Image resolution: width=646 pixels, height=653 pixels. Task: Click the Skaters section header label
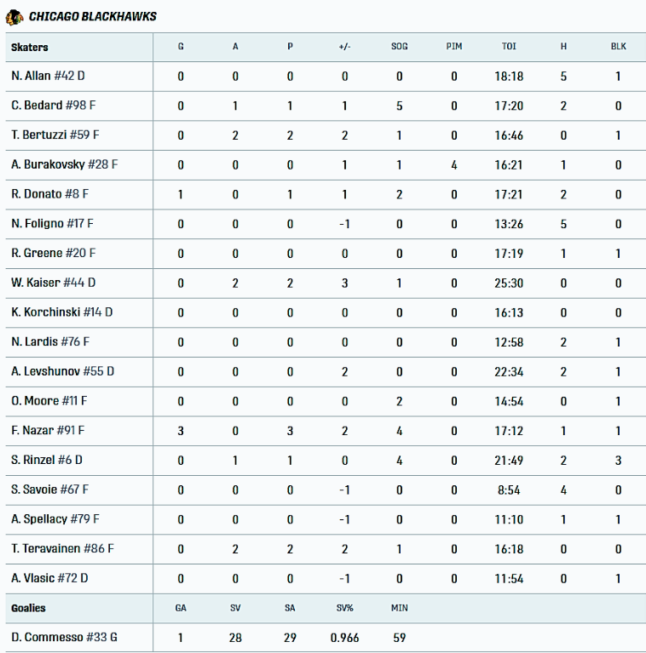click(30, 47)
